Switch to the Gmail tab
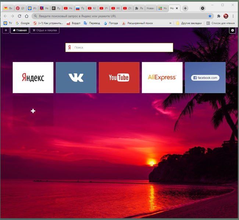This screenshot has height=220, width=239. pyautogui.click(x=8, y=8)
